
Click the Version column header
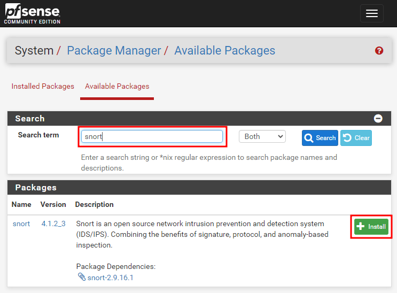click(53, 204)
